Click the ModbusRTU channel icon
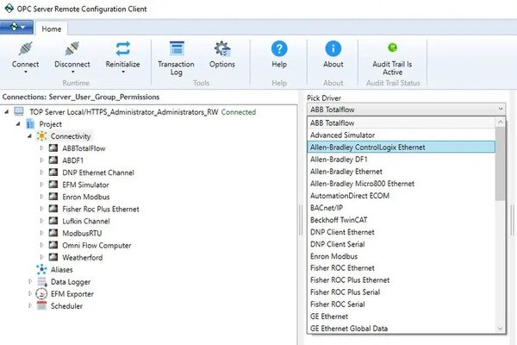The height and width of the screenshot is (345, 517). pos(53,233)
